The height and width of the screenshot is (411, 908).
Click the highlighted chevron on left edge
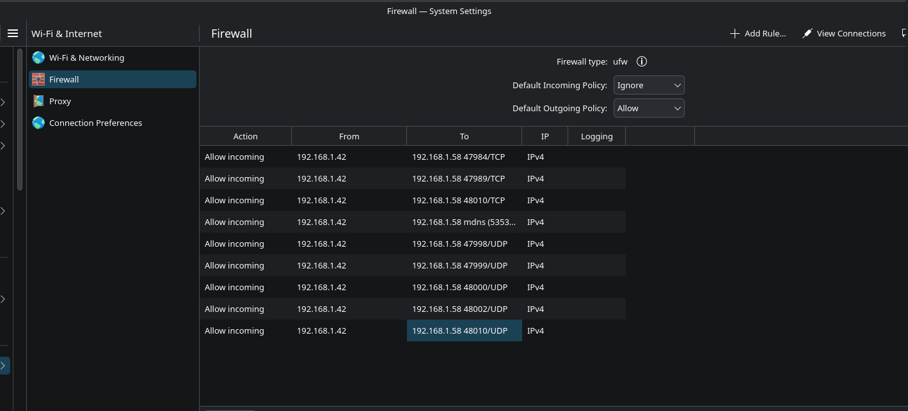pos(4,366)
